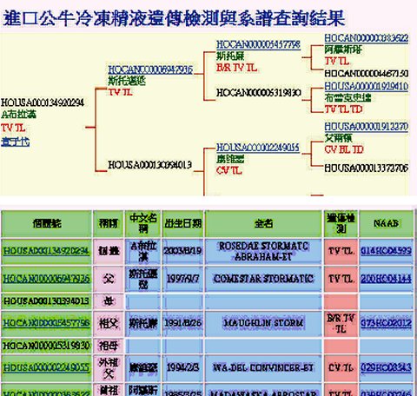Open HOCAN000000383622 at the tree's top right
Viewport: 417px width, 396px height.
(x=367, y=38)
